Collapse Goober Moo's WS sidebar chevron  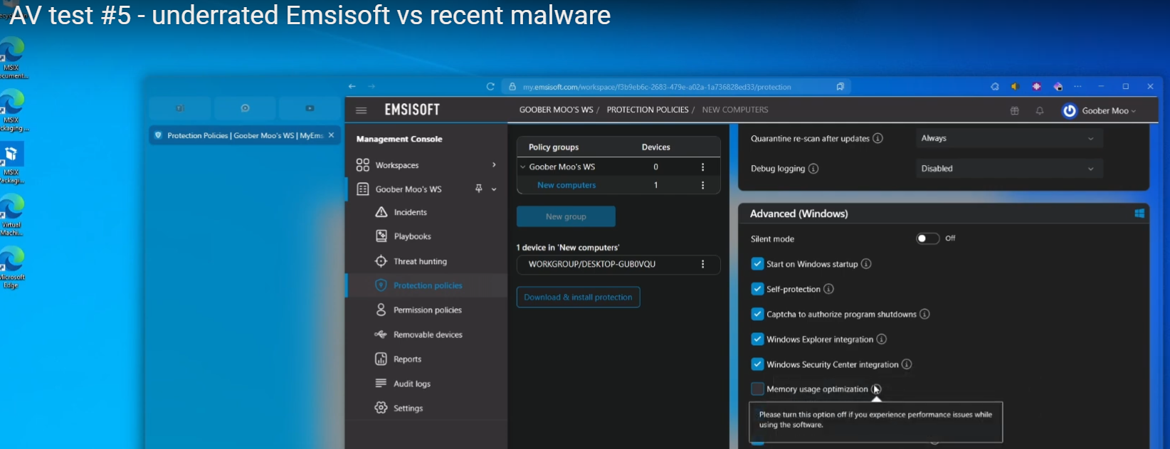coord(494,189)
